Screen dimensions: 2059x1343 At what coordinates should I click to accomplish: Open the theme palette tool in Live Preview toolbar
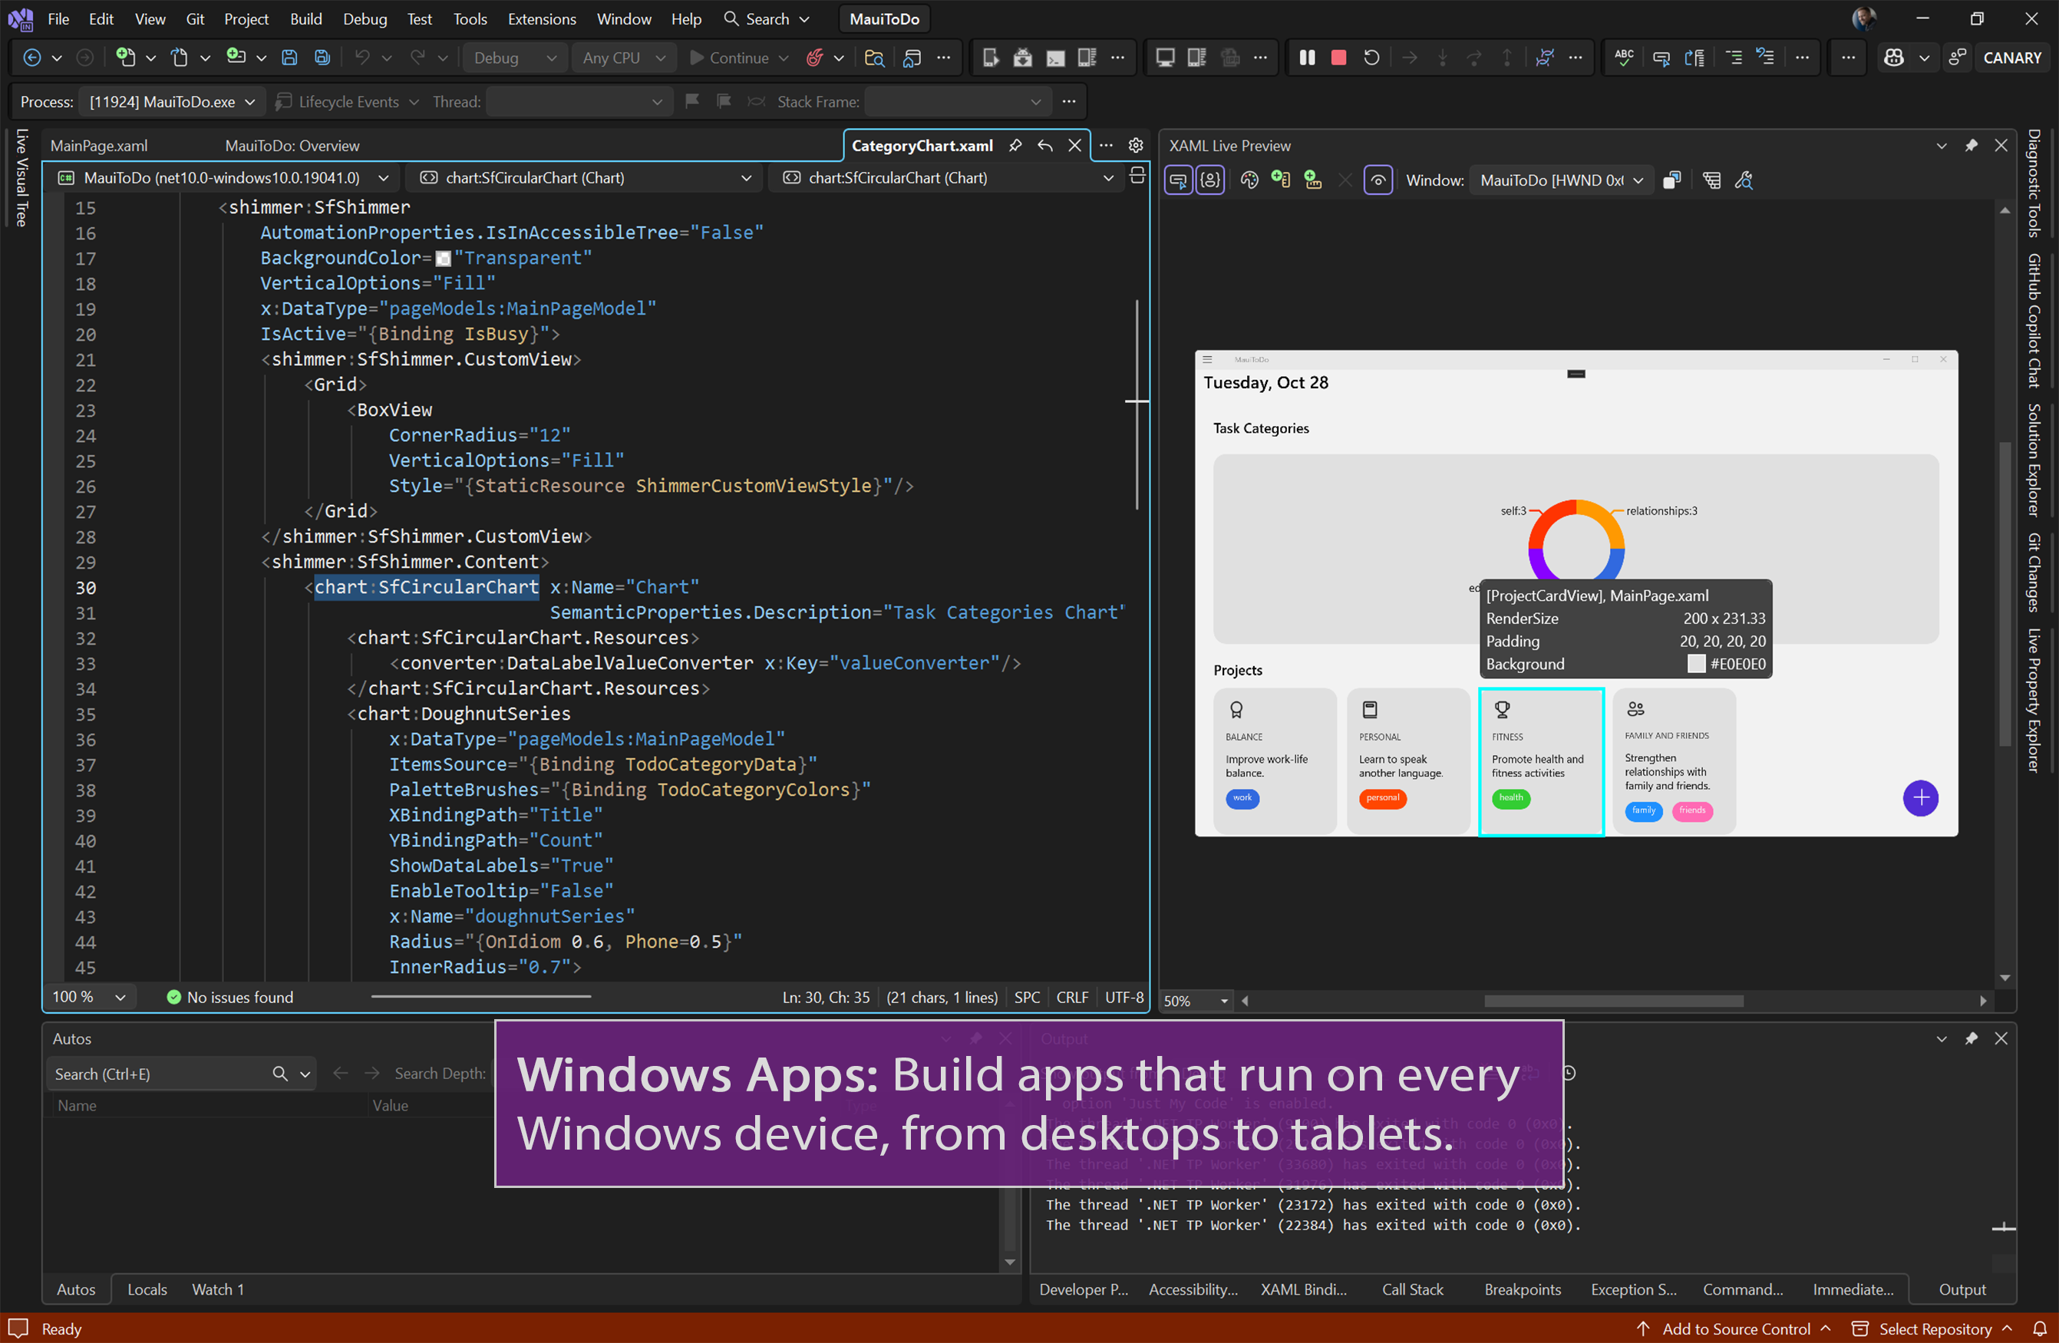tap(1249, 180)
